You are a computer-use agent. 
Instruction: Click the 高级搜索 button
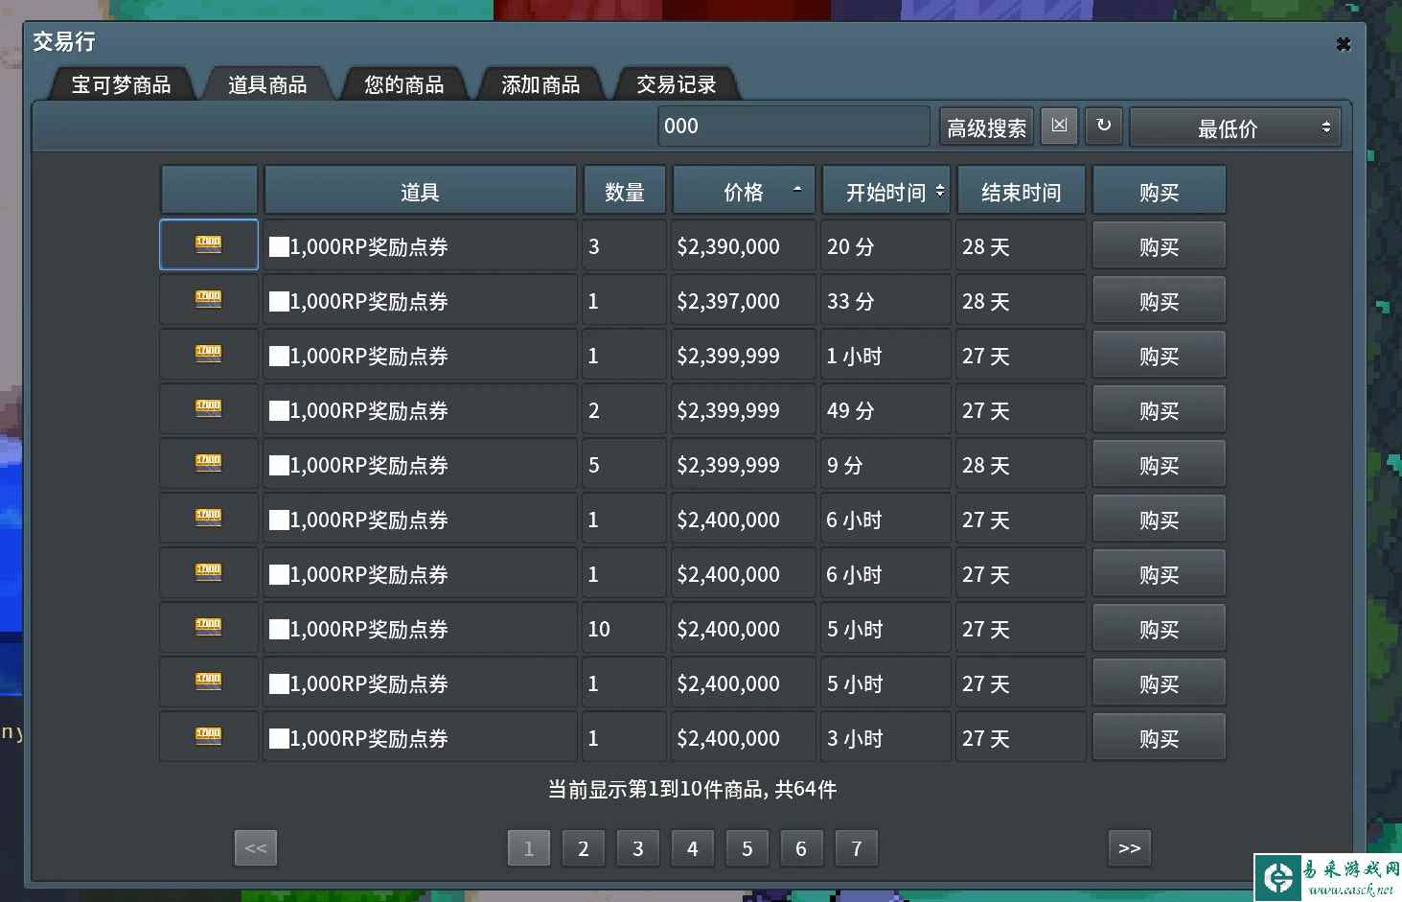coord(986,127)
